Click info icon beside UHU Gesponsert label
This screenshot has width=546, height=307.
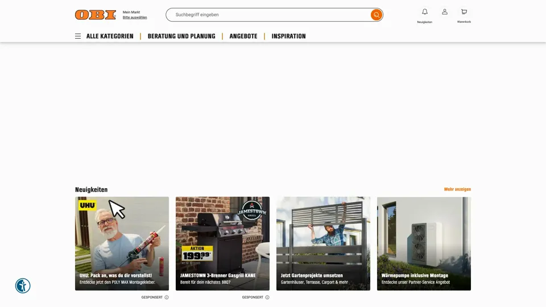[167, 297]
